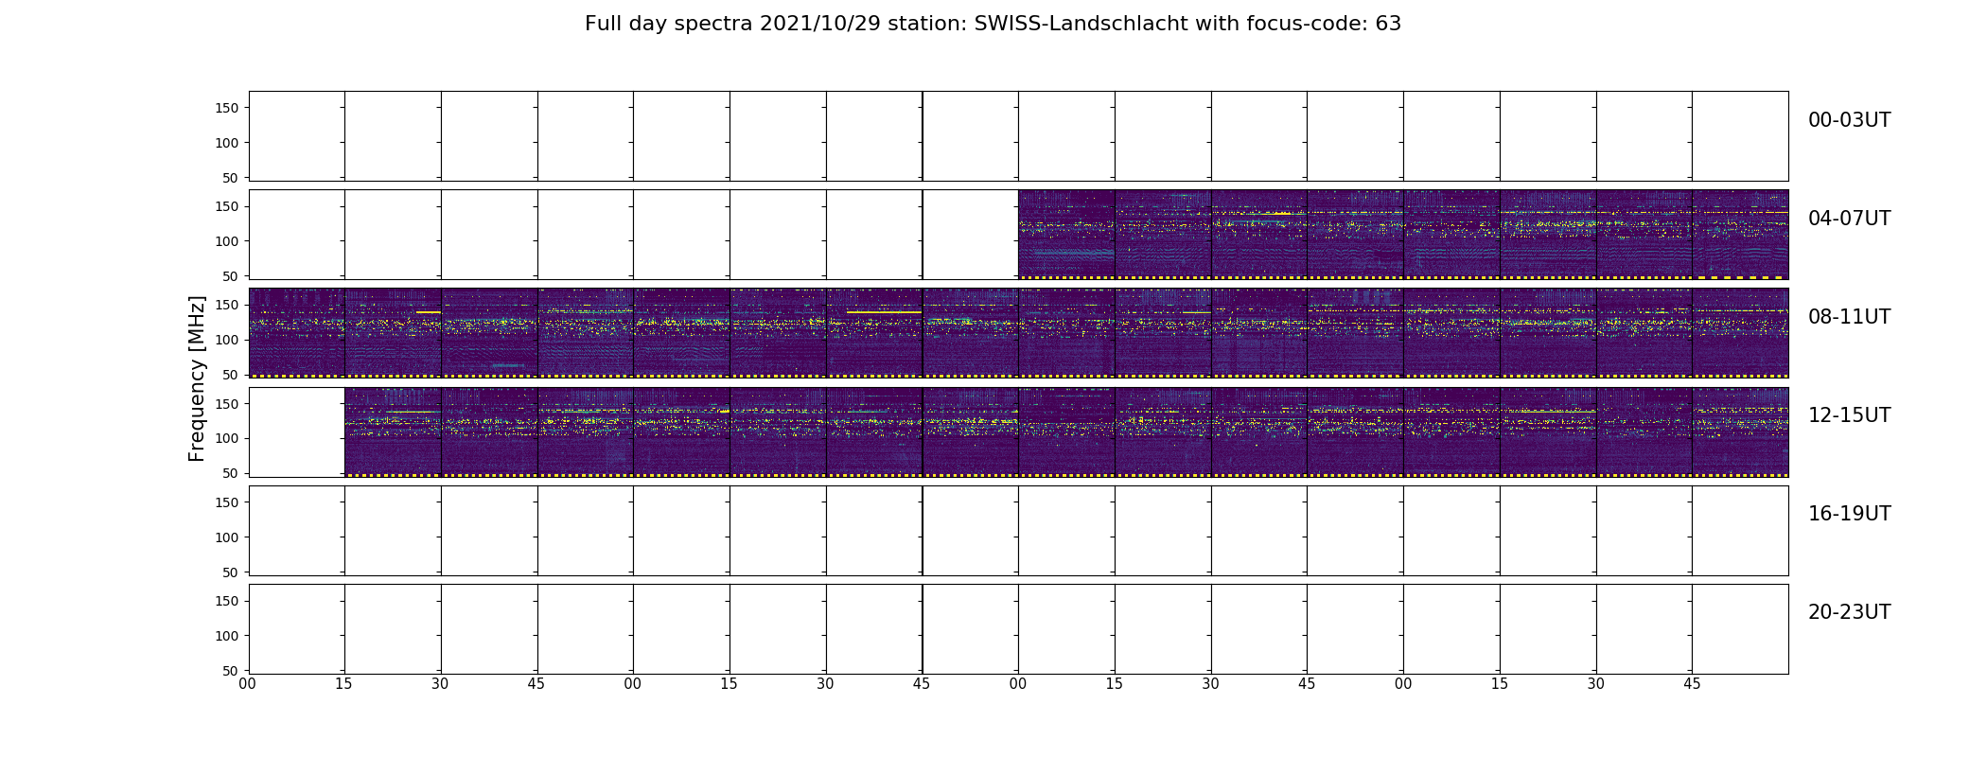The height and width of the screenshot is (757, 1987).
Task: Click the 04-07UT spectrogram data area
Action: (1403, 235)
